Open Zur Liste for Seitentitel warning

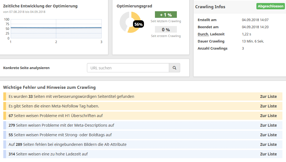coord(268,96)
